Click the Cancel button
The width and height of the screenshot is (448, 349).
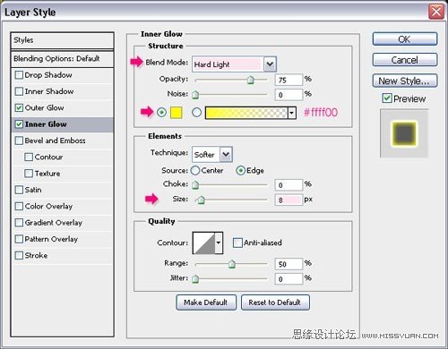tap(405, 60)
